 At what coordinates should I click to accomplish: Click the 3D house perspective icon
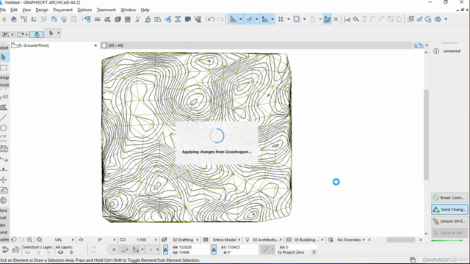point(438,19)
